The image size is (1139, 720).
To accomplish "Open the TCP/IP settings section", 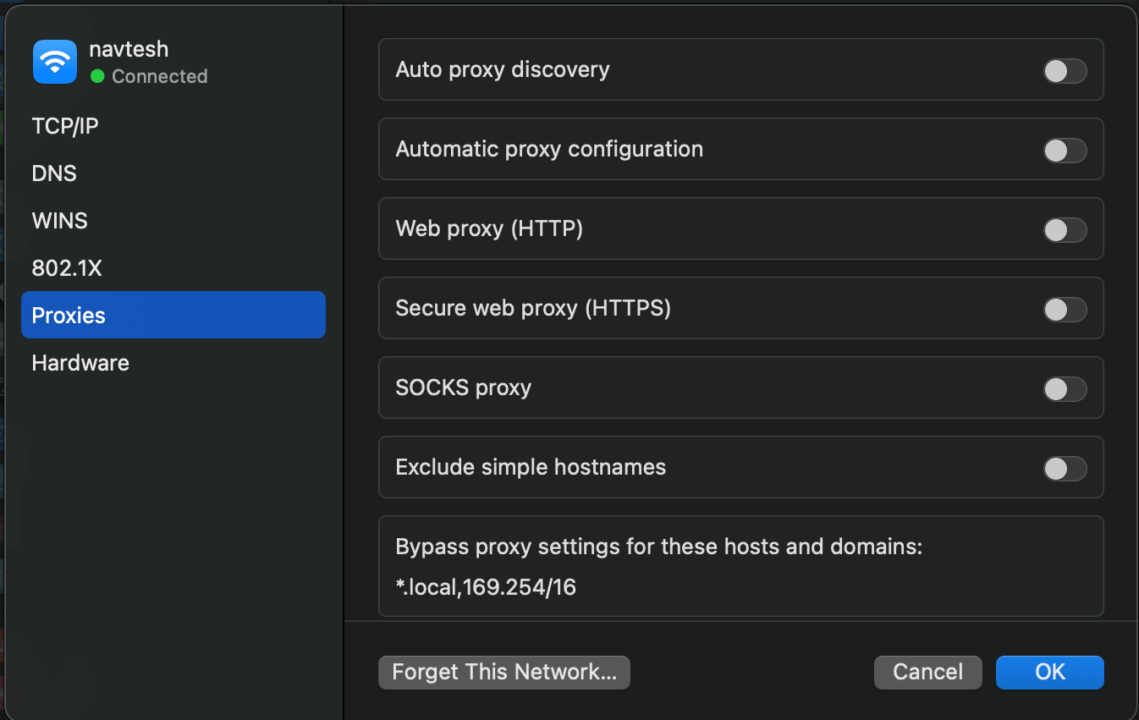I will pos(65,125).
